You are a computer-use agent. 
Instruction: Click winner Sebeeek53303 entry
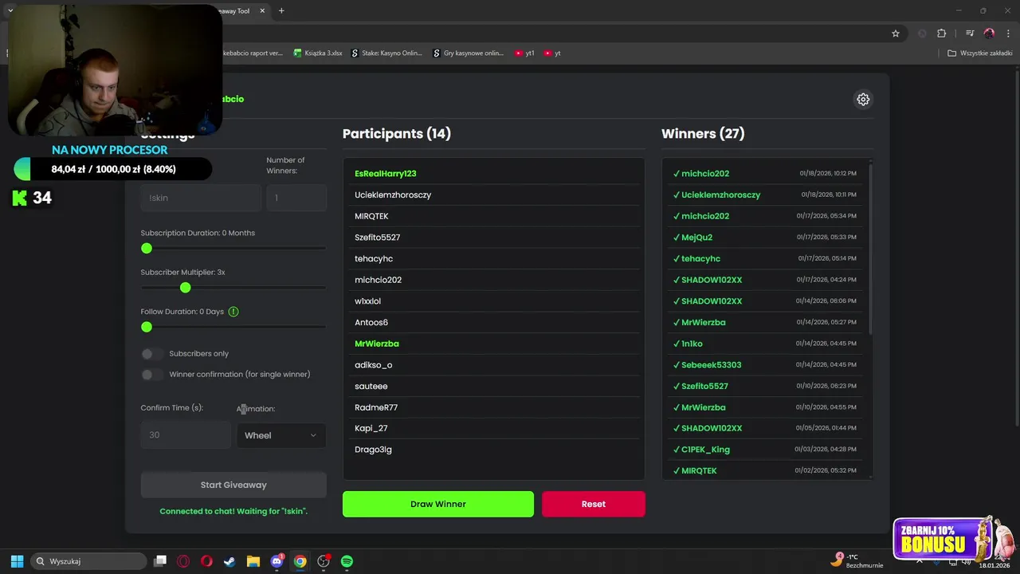(765, 365)
